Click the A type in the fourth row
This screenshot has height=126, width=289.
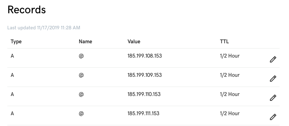pyautogui.click(x=12, y=113)
